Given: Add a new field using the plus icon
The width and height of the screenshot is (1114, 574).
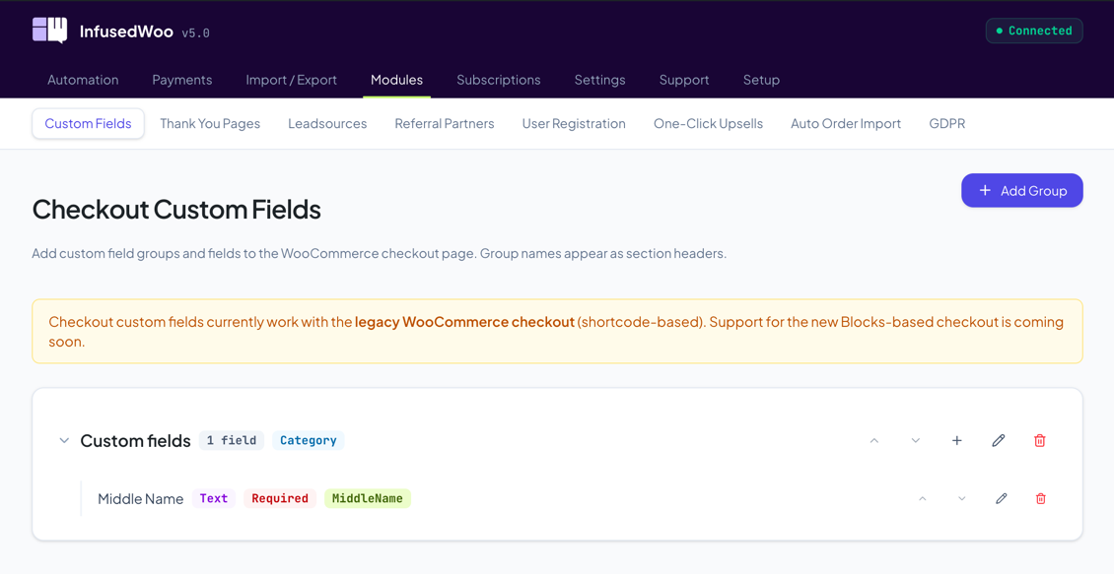Looking at the screenshot, I should click(956, 440).
